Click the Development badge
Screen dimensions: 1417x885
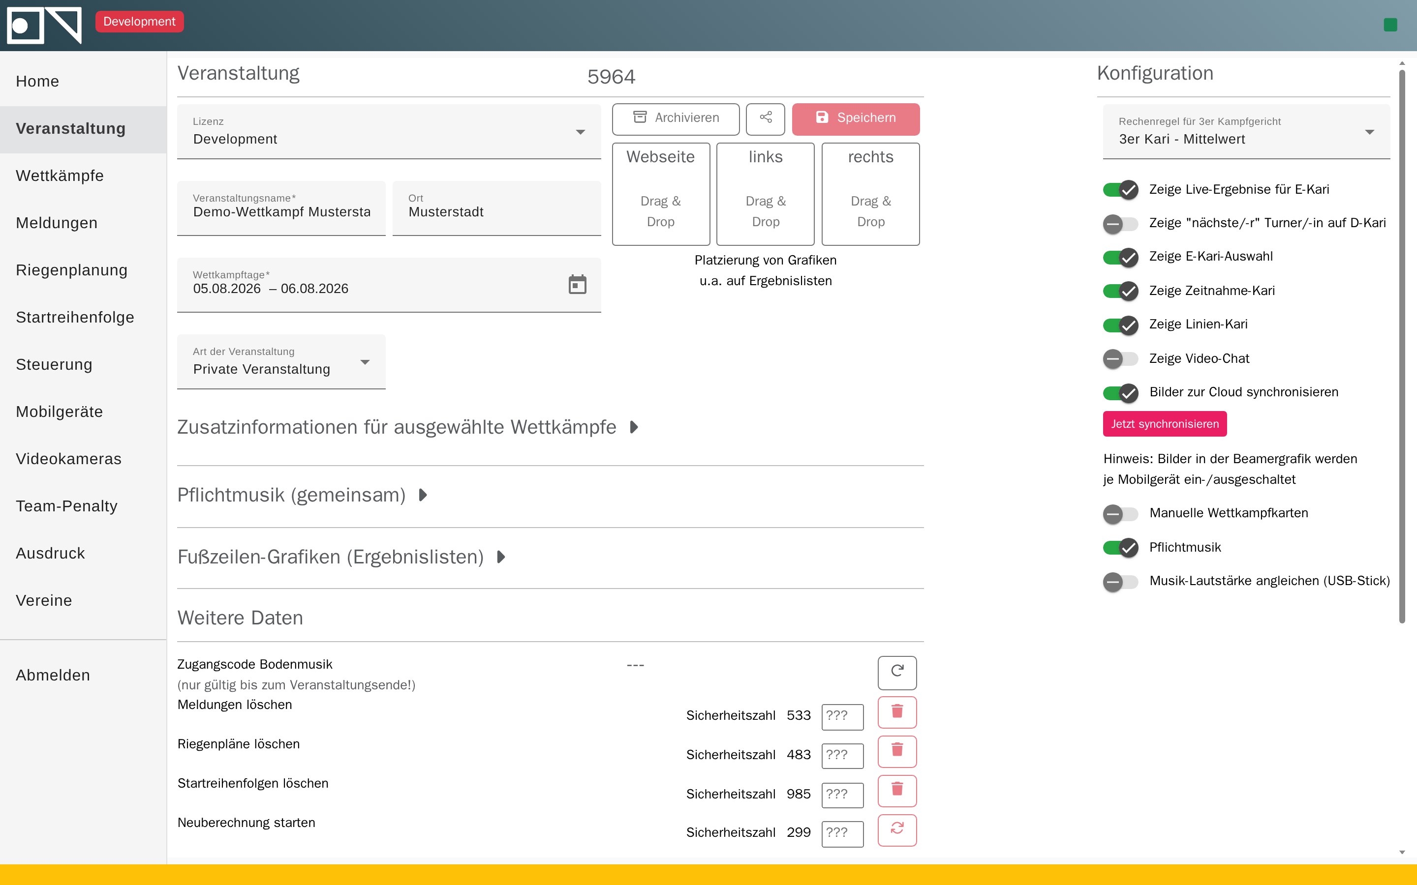click(x=139, y=22)
